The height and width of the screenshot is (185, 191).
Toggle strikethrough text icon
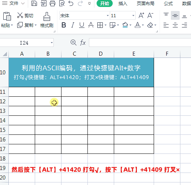[91, 25]
